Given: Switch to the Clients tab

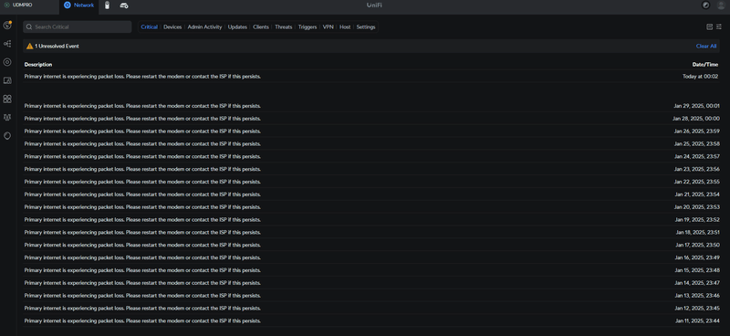Looking at the screenshot, I should (x=261, y=27).
